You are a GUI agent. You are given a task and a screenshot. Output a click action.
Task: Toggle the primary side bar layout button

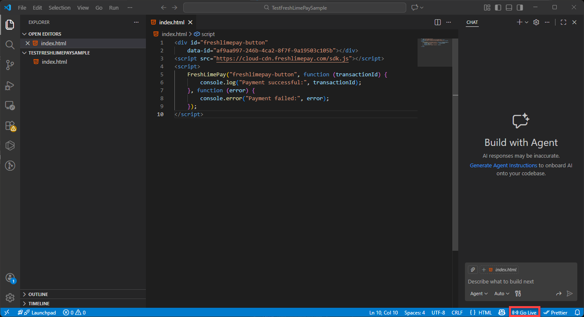point(498,8)
